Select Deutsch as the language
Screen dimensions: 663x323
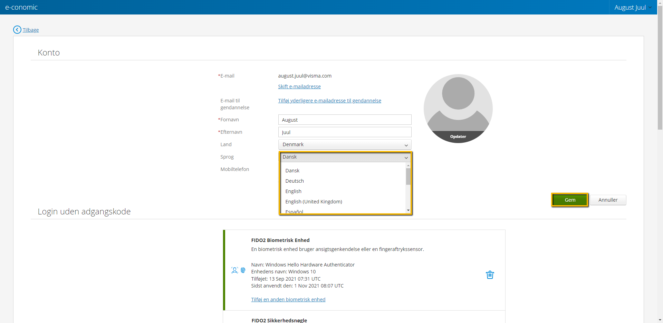(294, 181)
